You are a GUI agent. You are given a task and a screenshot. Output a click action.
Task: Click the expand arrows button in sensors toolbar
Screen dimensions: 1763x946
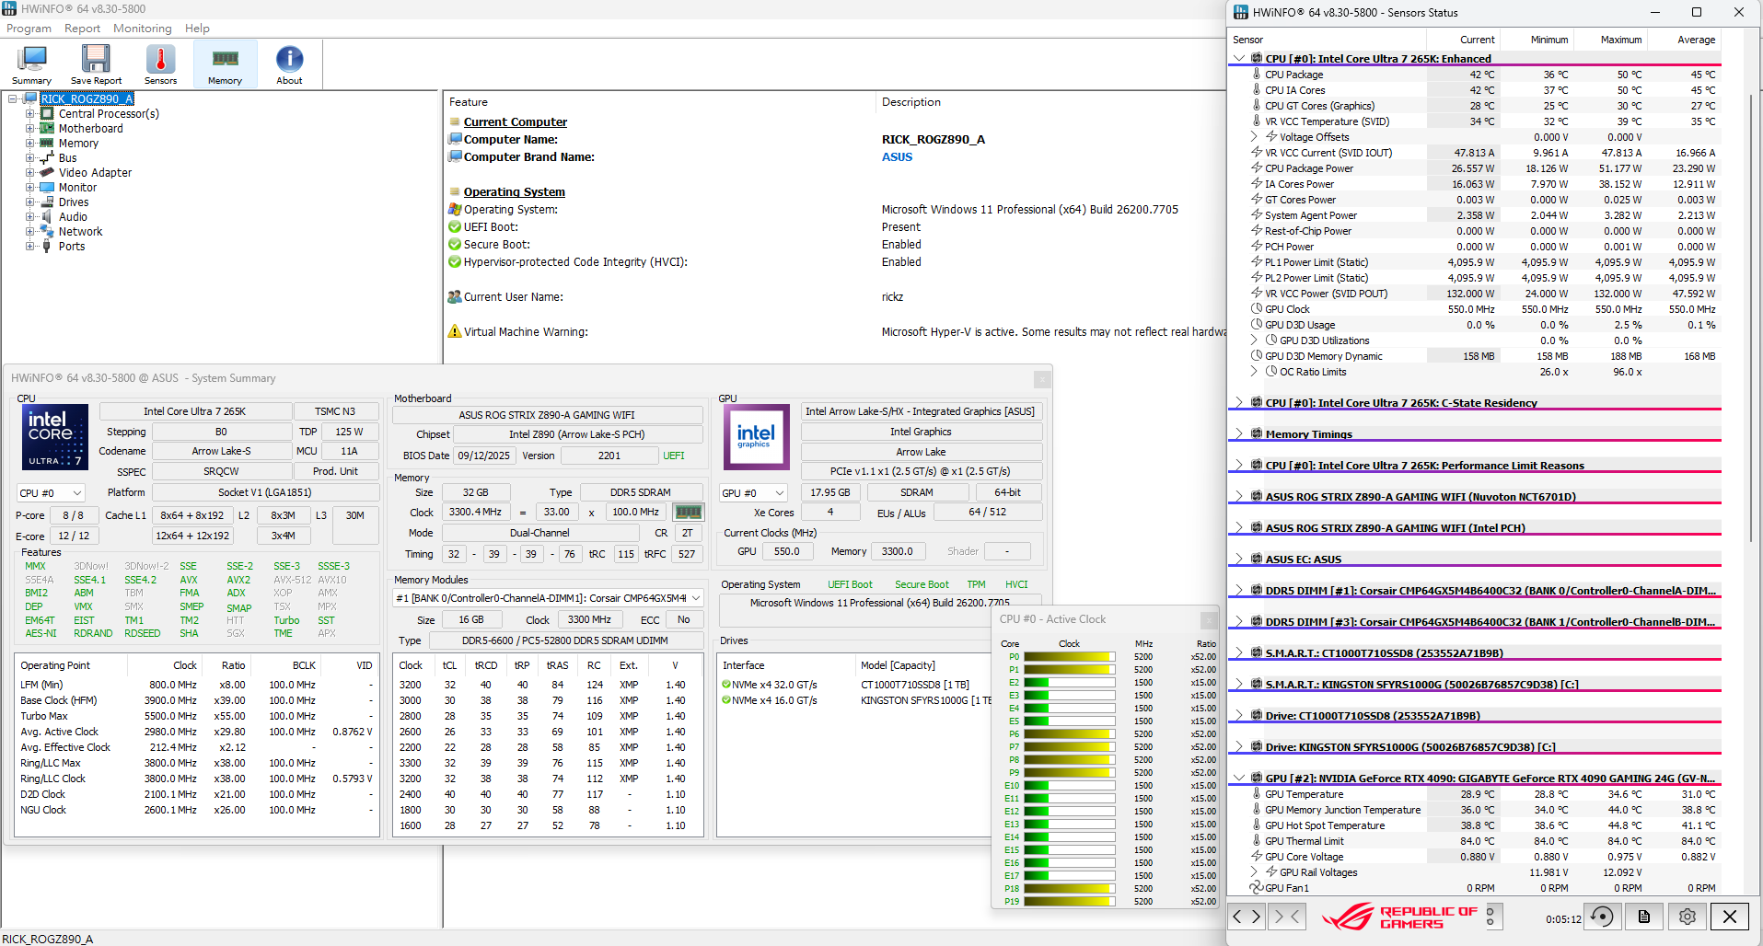1246,917
